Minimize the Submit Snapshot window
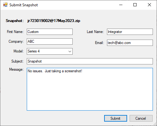This screenshot has width=157, height=126. [x=121, y=5]
